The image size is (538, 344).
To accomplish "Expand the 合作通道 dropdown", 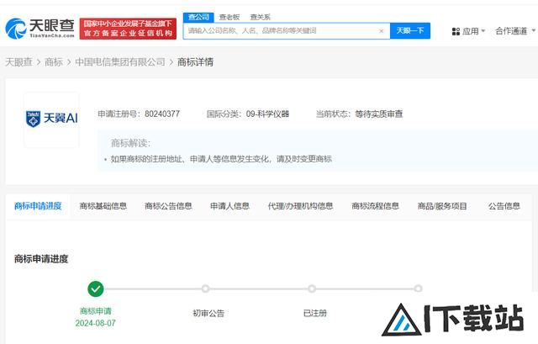I will click(515, 31).
